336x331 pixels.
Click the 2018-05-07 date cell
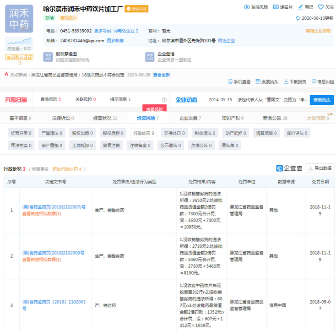click(x=320, y=305)
